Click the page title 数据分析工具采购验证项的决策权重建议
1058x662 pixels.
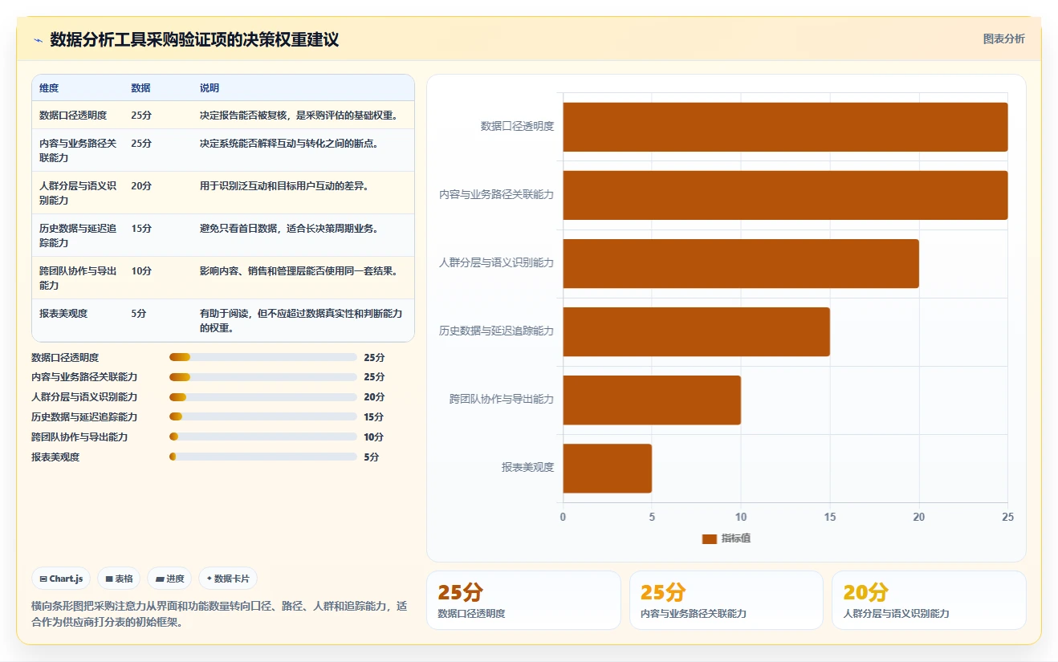pos(194,40)
